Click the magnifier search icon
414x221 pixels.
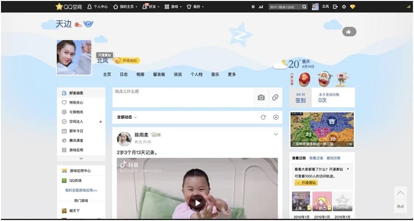(x=304, y=7)
